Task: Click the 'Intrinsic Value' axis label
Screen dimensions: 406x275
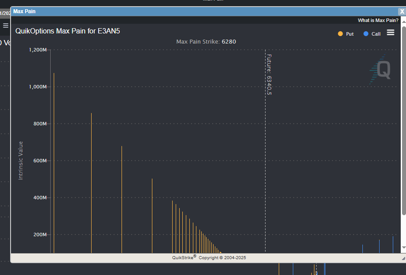Action: 21,161
